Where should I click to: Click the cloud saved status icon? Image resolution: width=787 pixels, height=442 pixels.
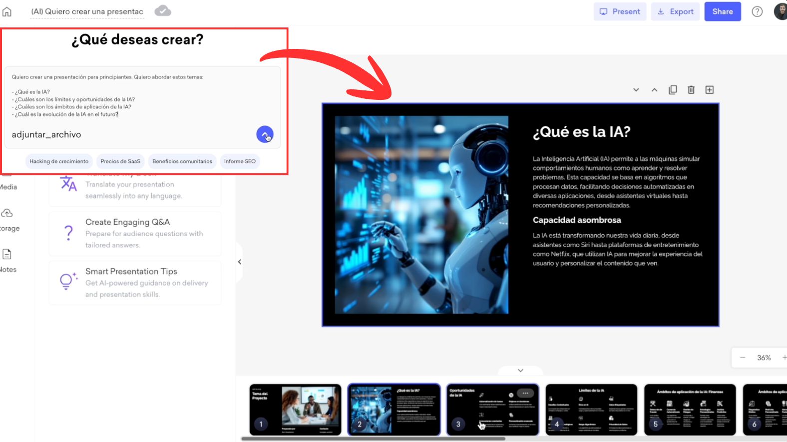[x=163, y=11]
